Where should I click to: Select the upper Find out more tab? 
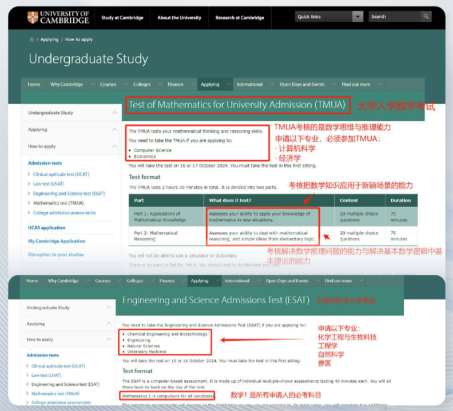pos(356,84)
